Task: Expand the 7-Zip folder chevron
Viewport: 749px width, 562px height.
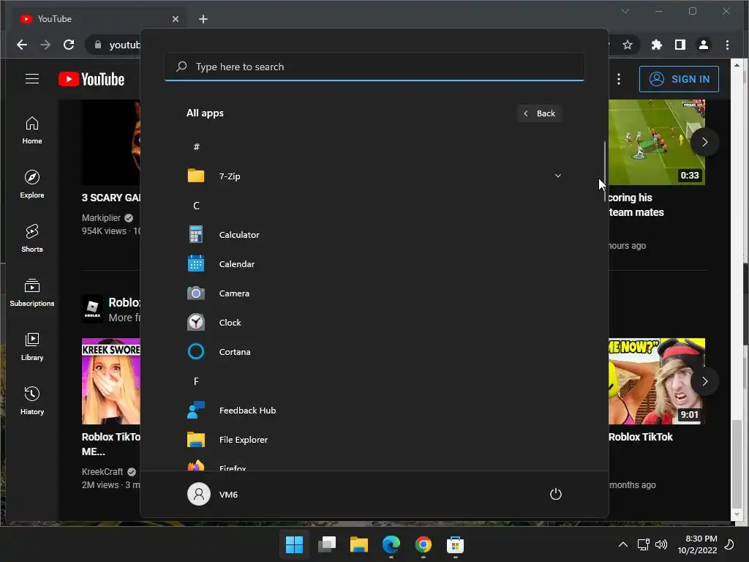Action: 557,176
